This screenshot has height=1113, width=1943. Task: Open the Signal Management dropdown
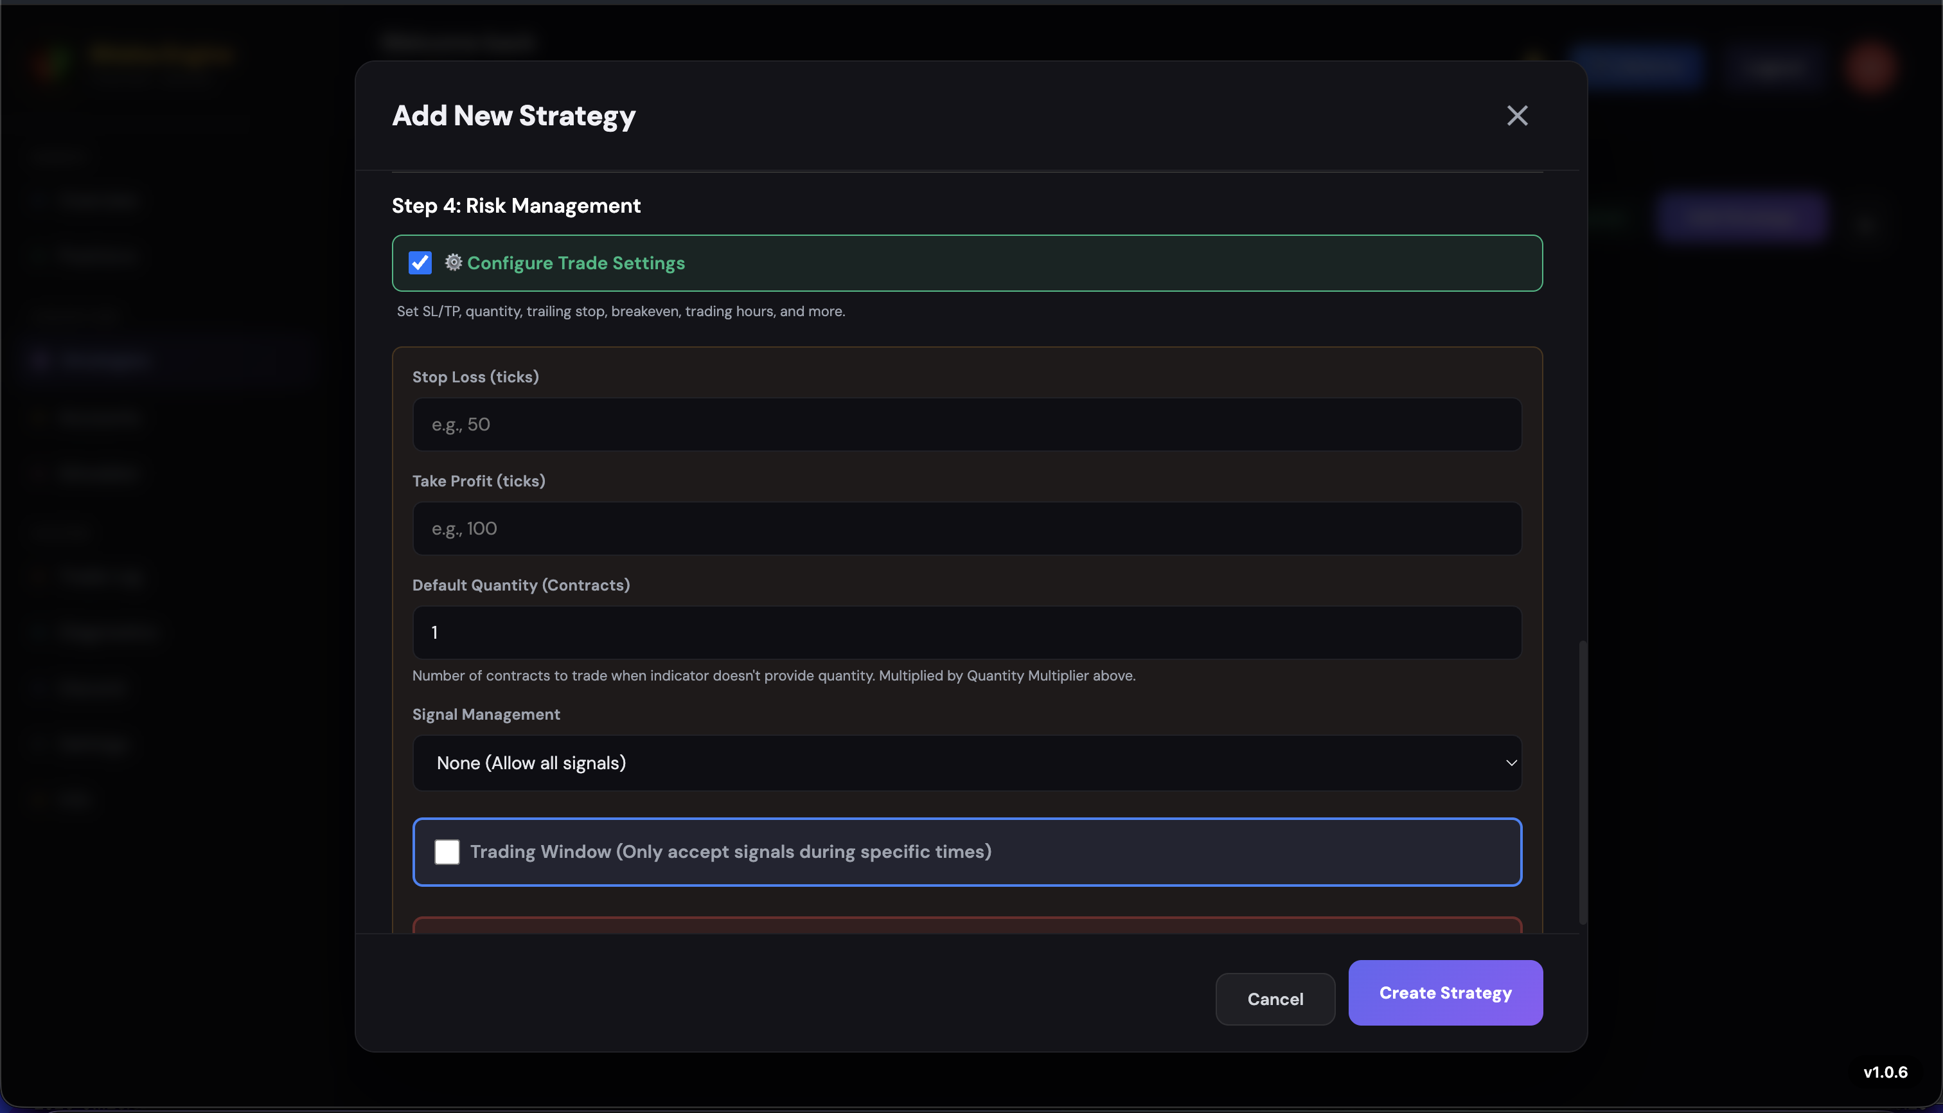coord(966,763)
